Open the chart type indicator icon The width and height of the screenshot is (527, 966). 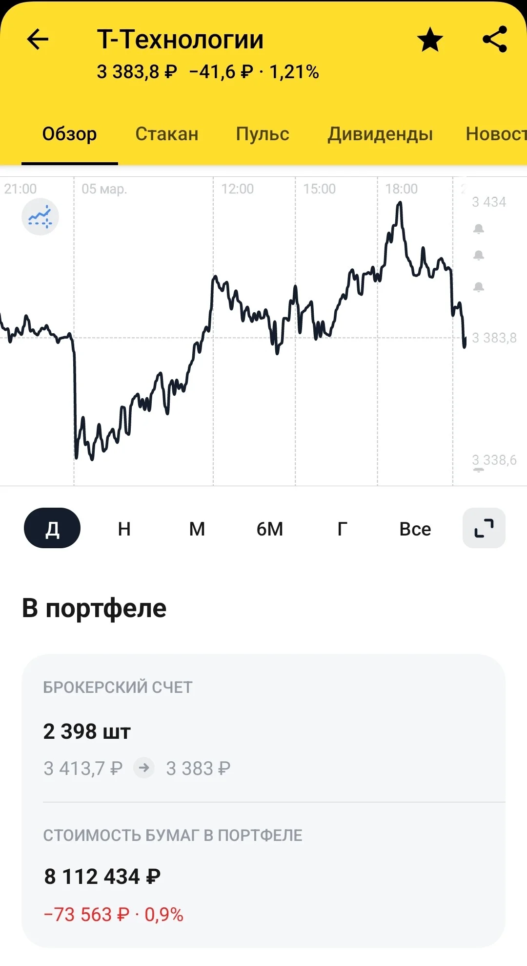40,217
